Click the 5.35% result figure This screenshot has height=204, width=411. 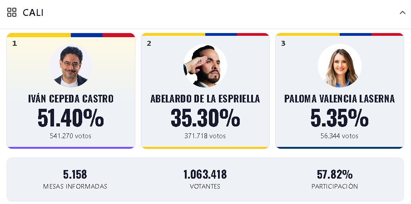[x=339, y=118]
